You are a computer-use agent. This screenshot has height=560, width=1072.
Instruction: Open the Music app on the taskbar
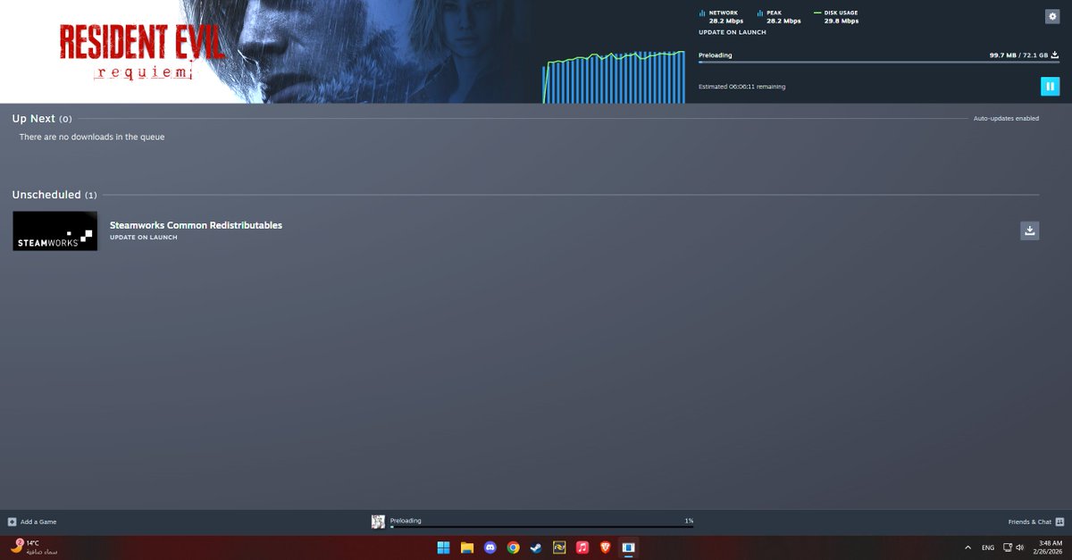coord(582,547)
